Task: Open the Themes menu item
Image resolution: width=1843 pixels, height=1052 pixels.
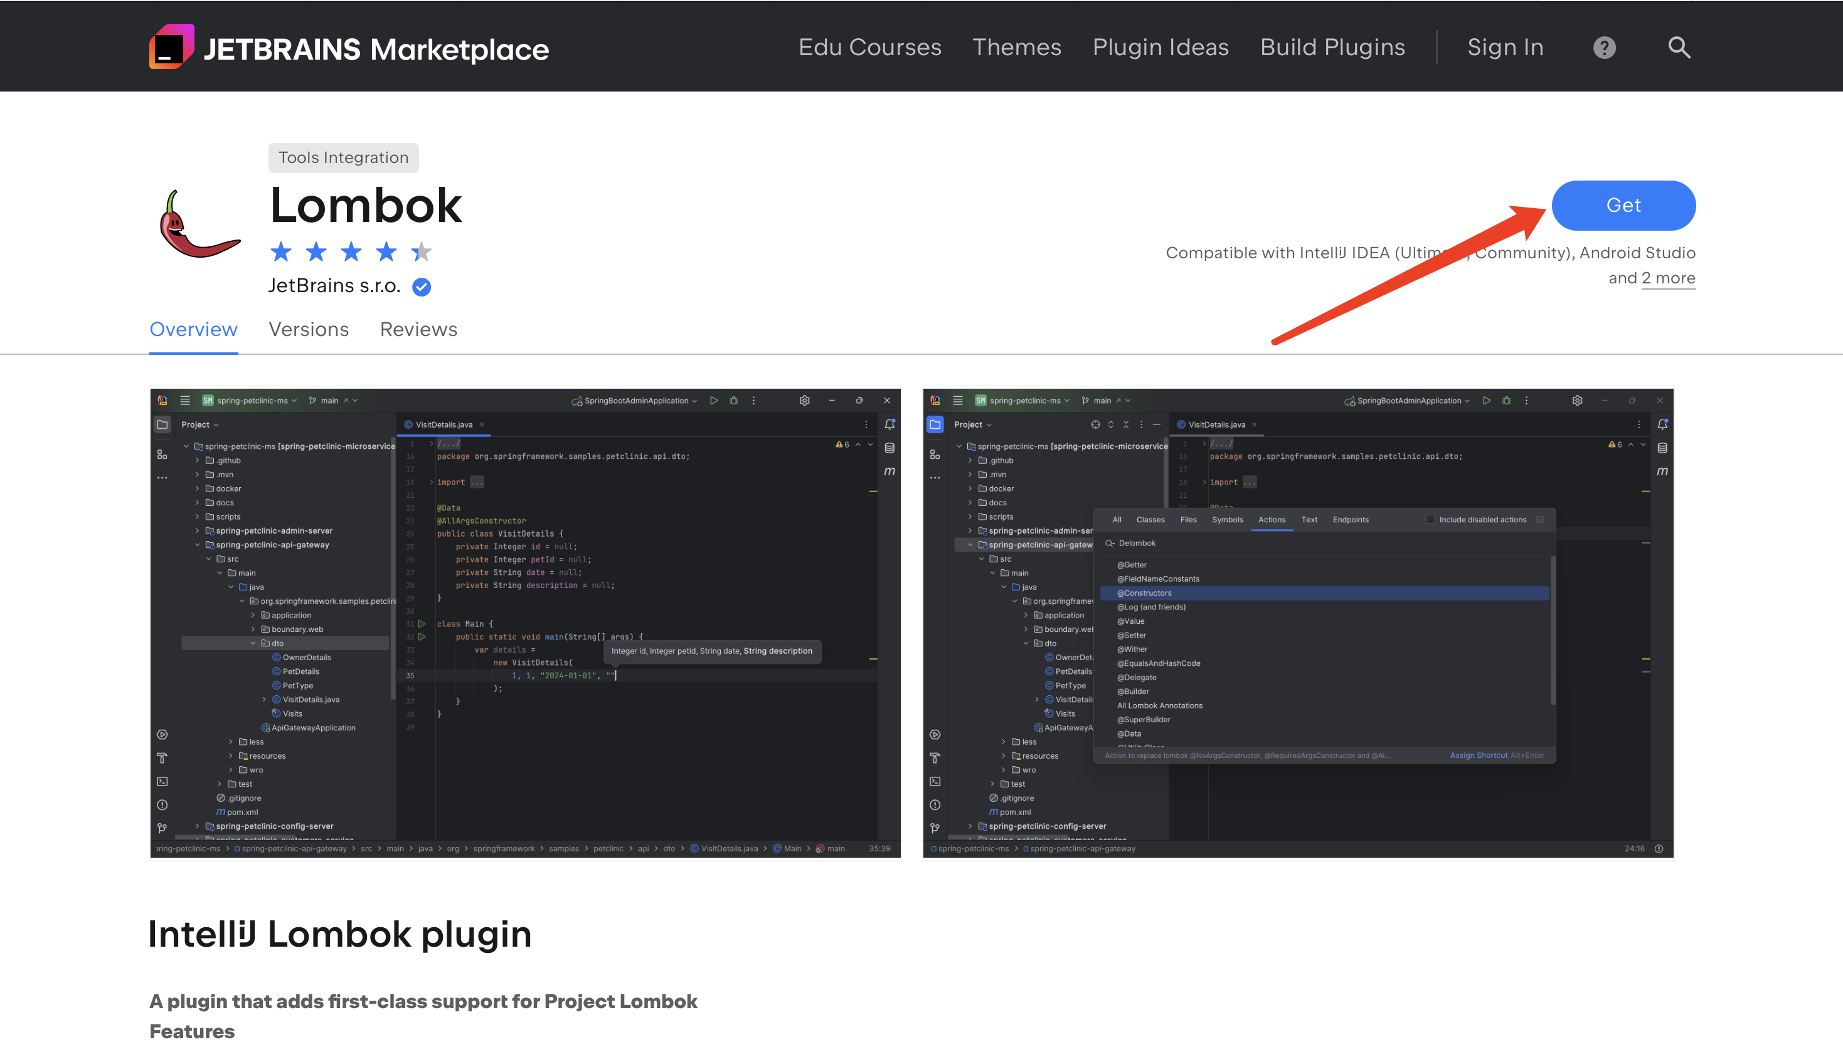Action: point(1016,48)
